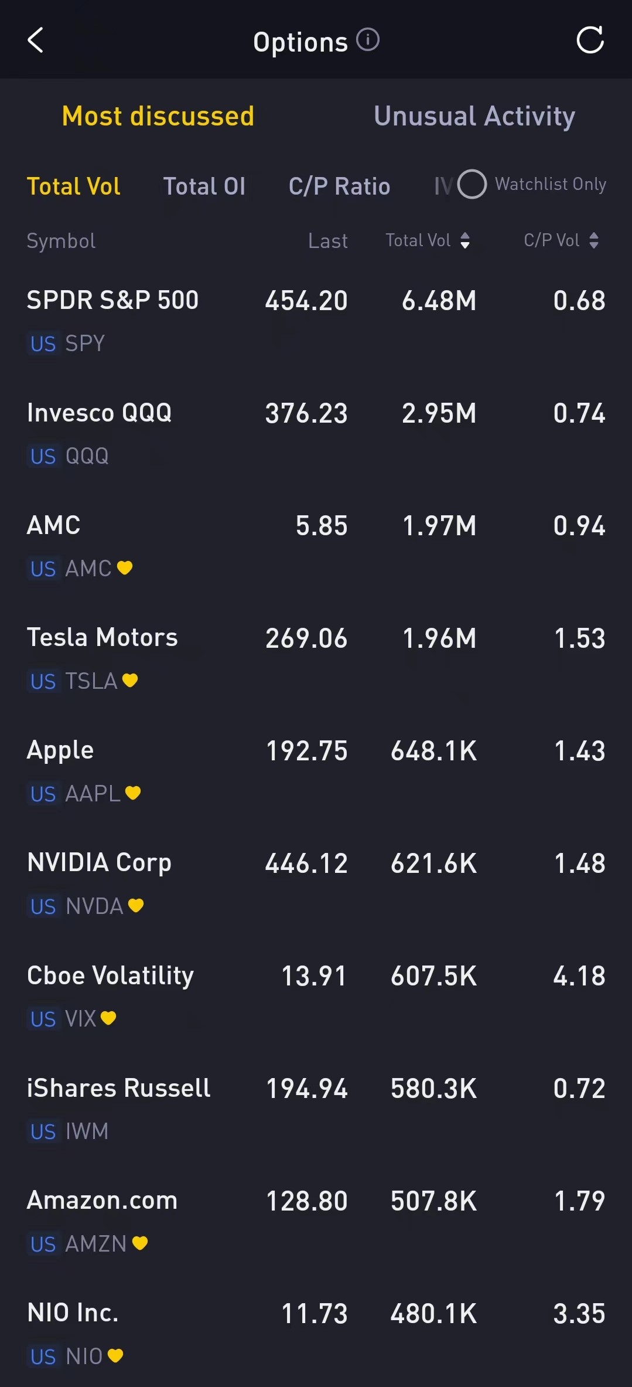Image resolution: width=632 pixels, height=1387 pixels.
Task: Tap the heart icon next to AMZN
Action: pyautogui.click(x=140, y=1243)
